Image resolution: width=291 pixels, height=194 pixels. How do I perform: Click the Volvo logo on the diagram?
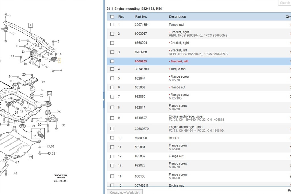[61, 176]
